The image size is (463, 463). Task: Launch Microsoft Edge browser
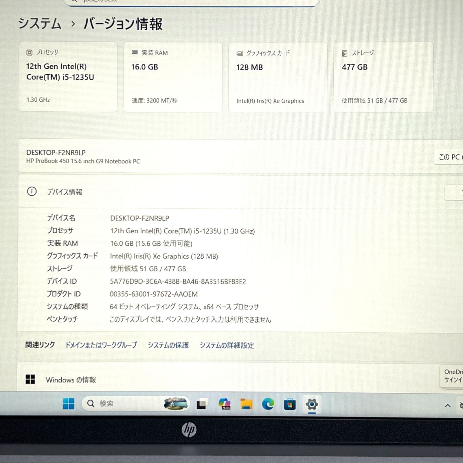click(x=268, y=404)
